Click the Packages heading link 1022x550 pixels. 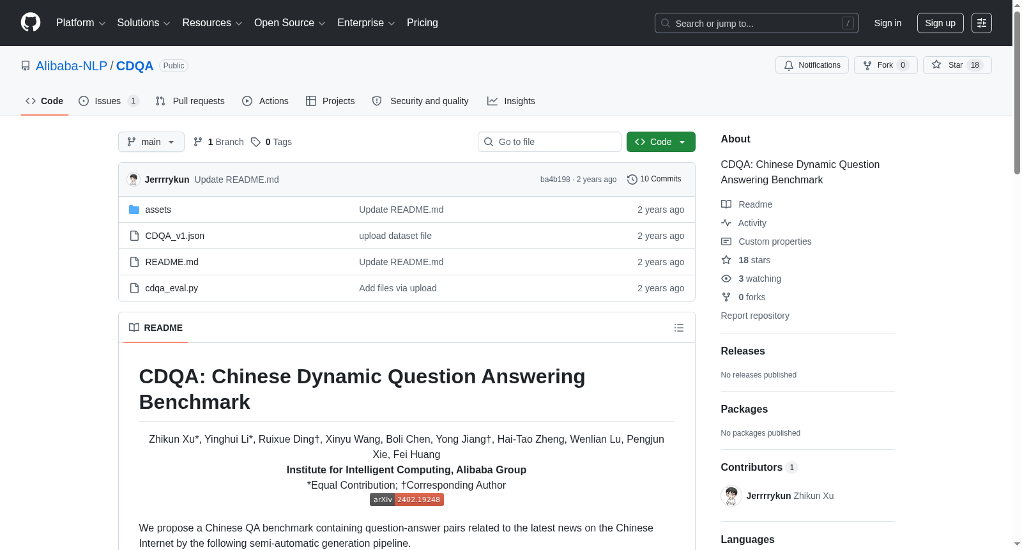click(744, 409)
